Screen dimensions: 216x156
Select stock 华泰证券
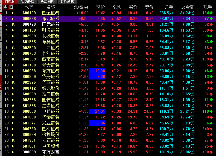click(51, 117)
